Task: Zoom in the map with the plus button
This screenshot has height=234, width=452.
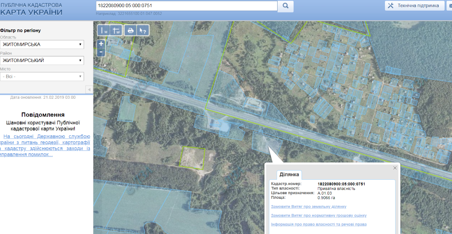Action: tap(101, 44)
